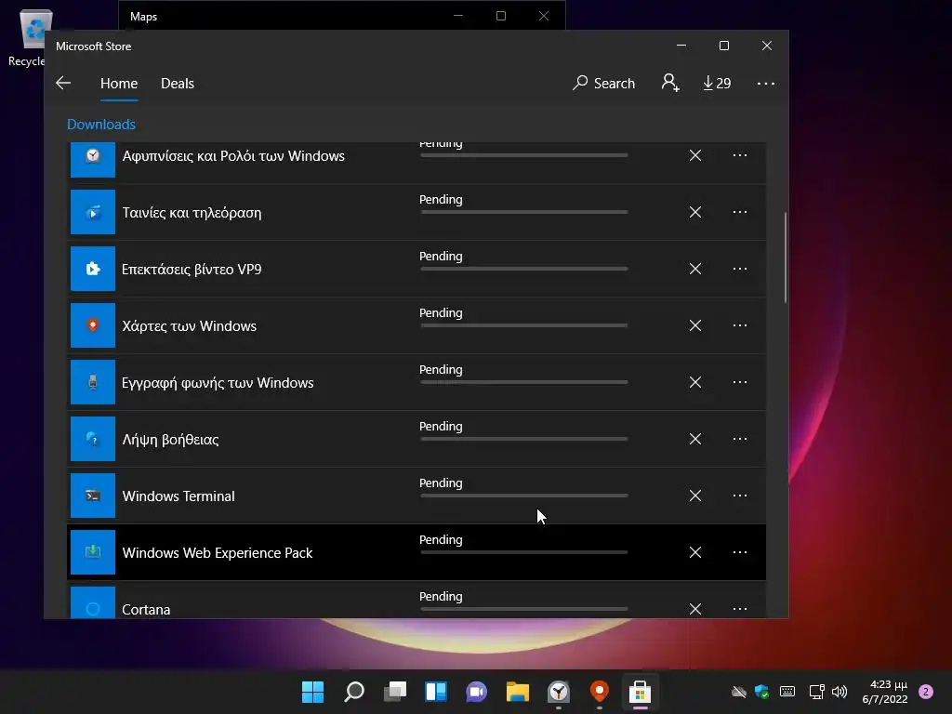Cancel the Ταινίες και τηλεόραση download
Screen dimensions: 952x714
point(695,212)
